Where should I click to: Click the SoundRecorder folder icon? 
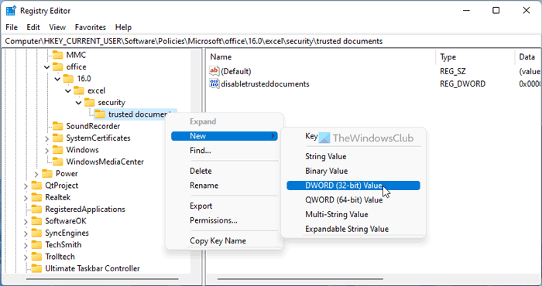[58, 126]
